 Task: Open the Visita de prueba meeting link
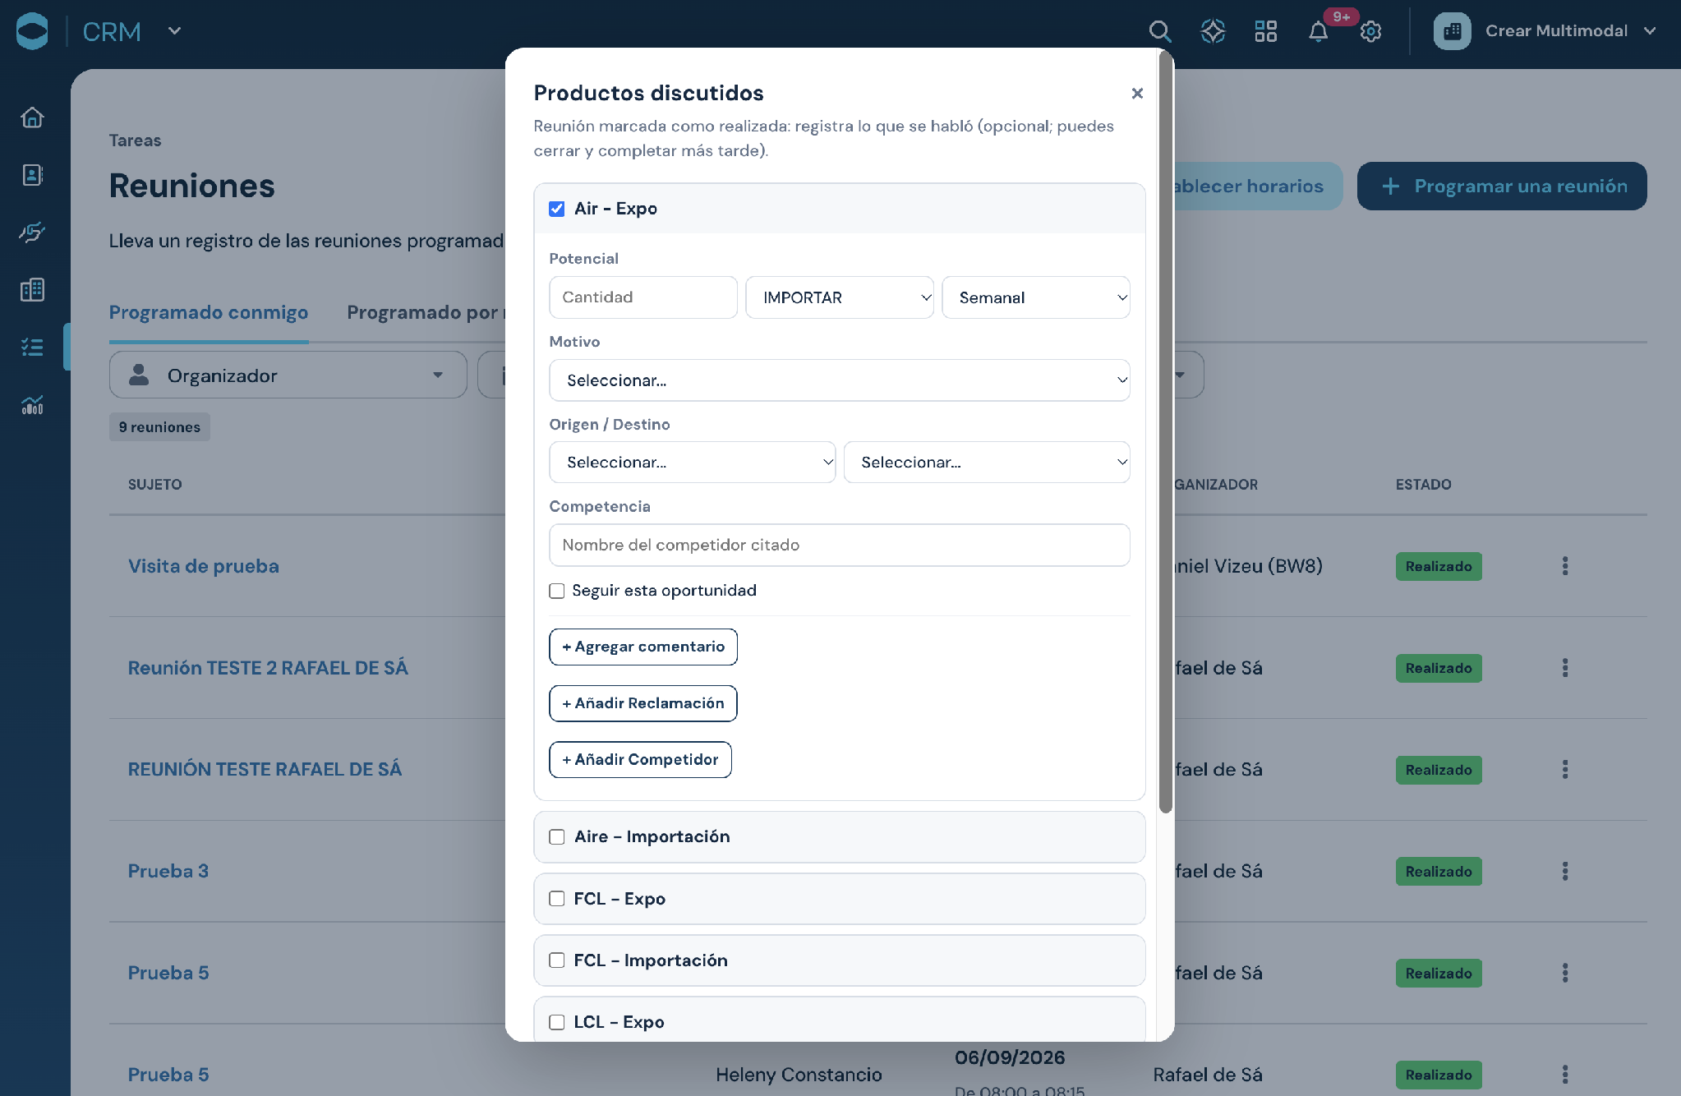tap(203, 566)
